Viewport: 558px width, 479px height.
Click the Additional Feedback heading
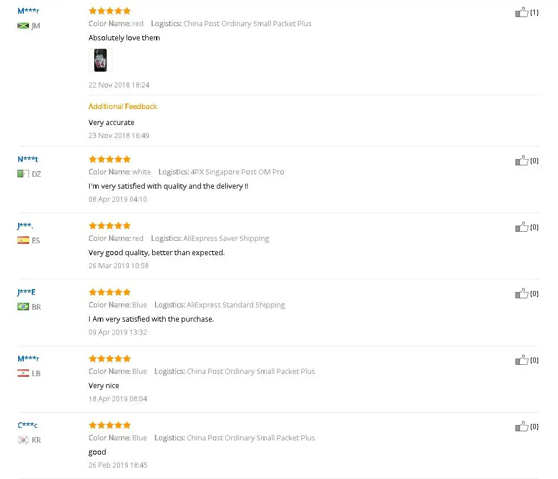[x=123, y=106]
